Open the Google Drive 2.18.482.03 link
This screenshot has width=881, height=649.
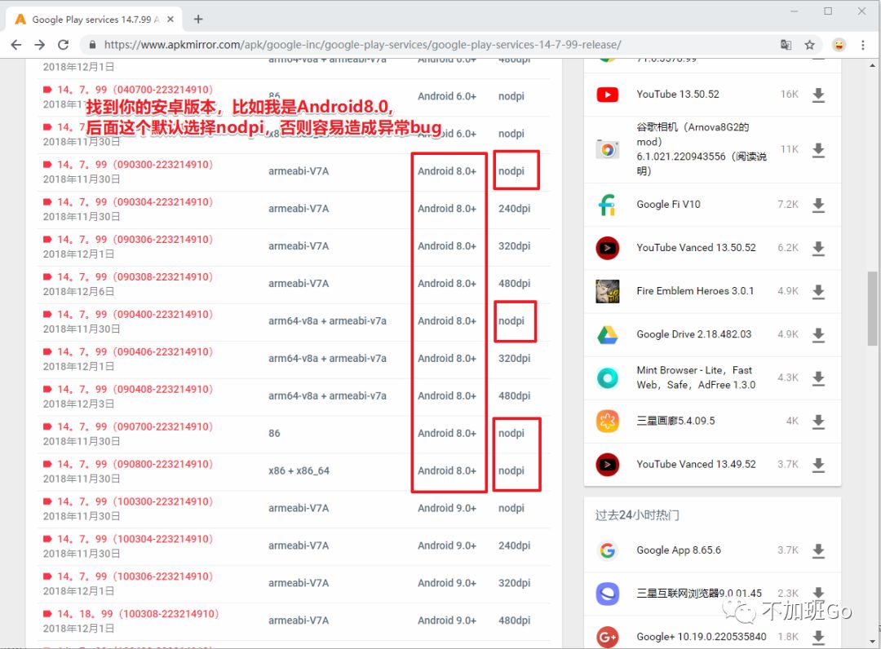click(x=694, y=334)
